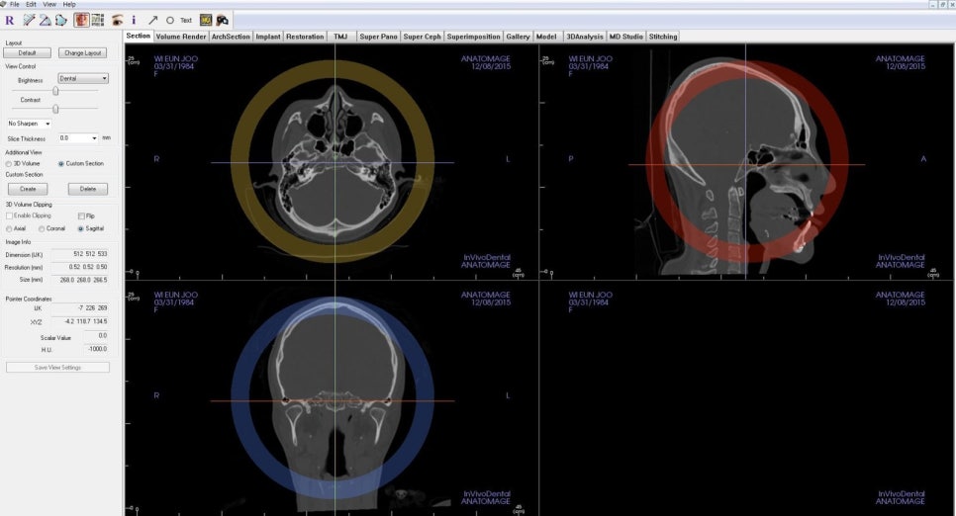Switch to the ArchSection tab
This screenshot has width=956, height=516.
(x=231, y=37)
